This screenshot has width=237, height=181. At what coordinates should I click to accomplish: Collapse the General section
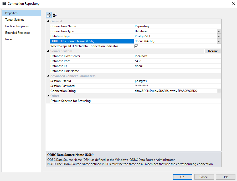48,21
